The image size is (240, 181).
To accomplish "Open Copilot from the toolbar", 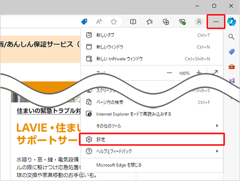I will click(231, 22).
